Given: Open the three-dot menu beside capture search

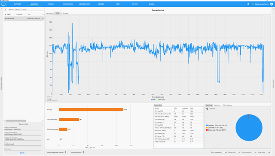Looking at the screenshot, I should (x=6, y=9).
